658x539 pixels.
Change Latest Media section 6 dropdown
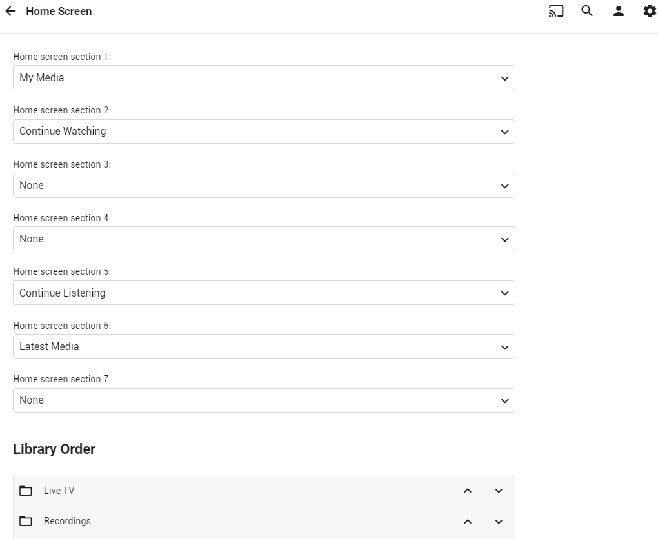(x=264, y=347)
